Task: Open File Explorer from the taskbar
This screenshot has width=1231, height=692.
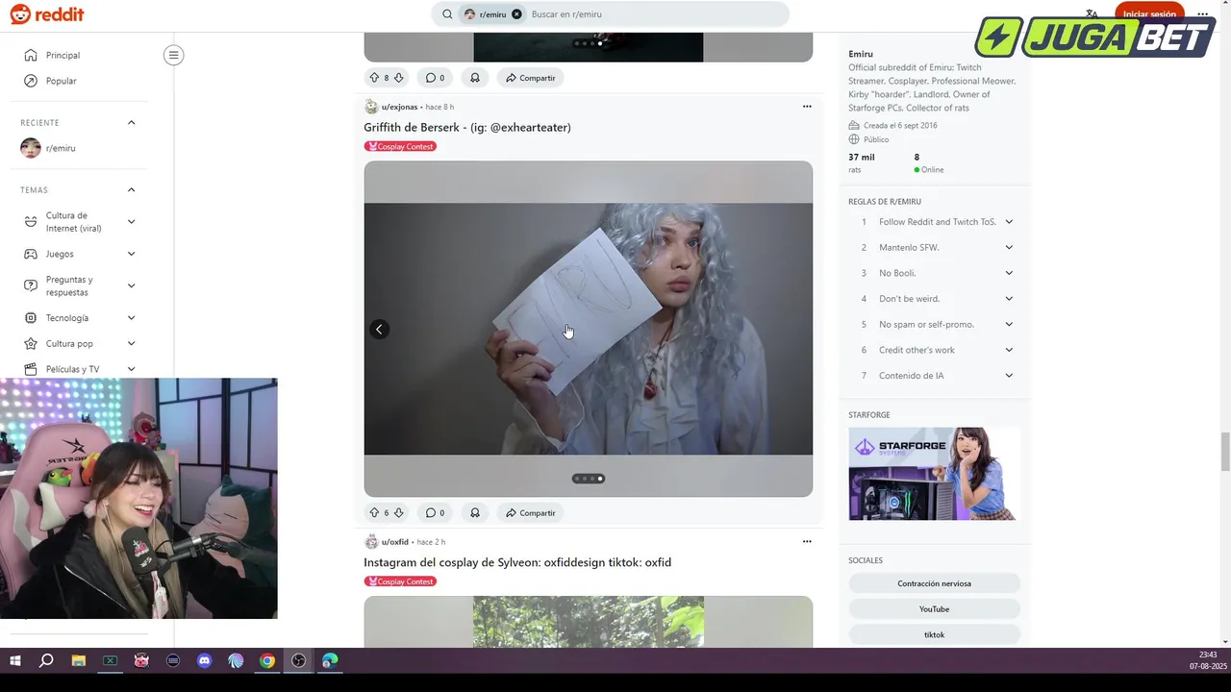Action: pos(78,661)
